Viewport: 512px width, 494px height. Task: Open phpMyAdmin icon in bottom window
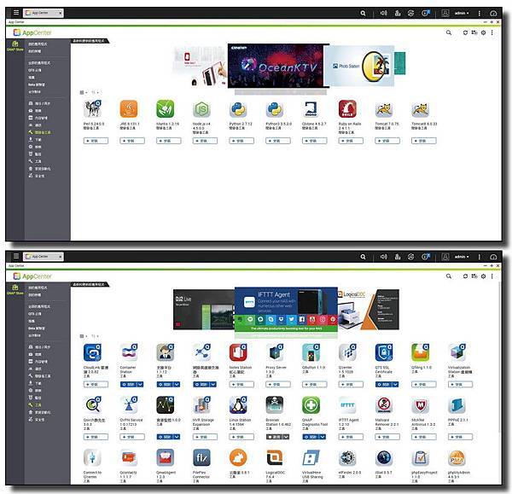point(457,458)
